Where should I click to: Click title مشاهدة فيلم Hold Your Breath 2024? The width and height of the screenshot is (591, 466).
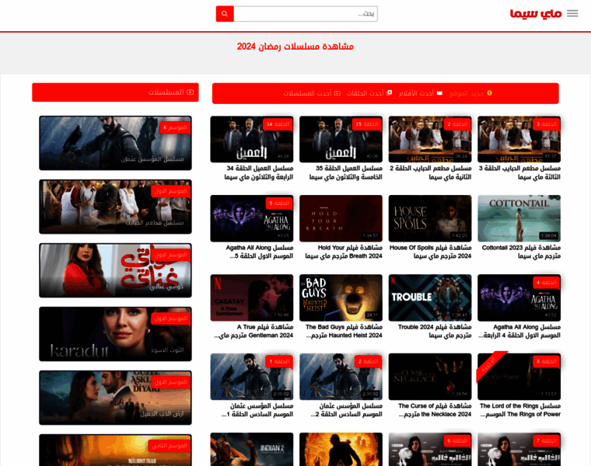344,252
